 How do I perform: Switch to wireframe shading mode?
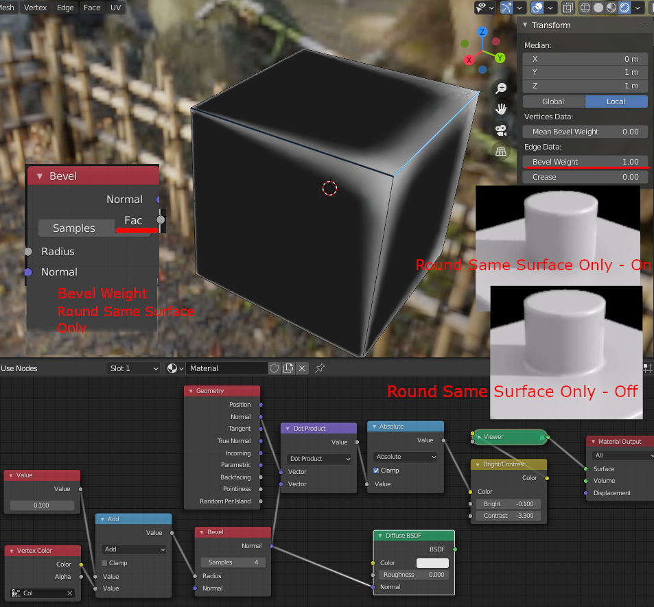(x=585, y=8)
